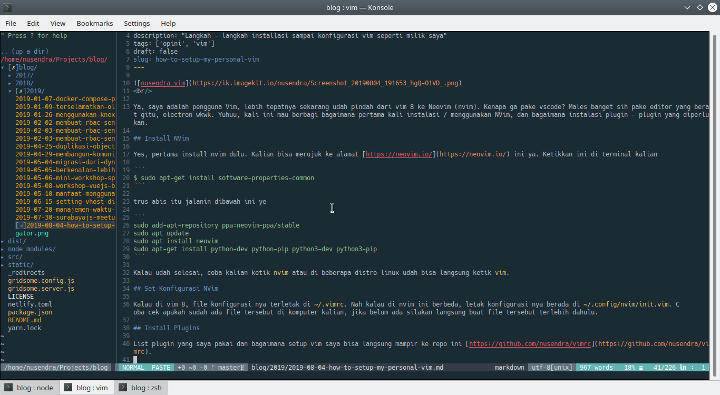720x395 pixels.
Task: Open the Edit menu
Action: point(33,23)
